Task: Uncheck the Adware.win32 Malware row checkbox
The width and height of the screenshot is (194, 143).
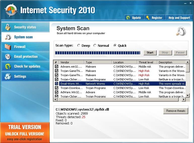Action: [x=56, y=67]
